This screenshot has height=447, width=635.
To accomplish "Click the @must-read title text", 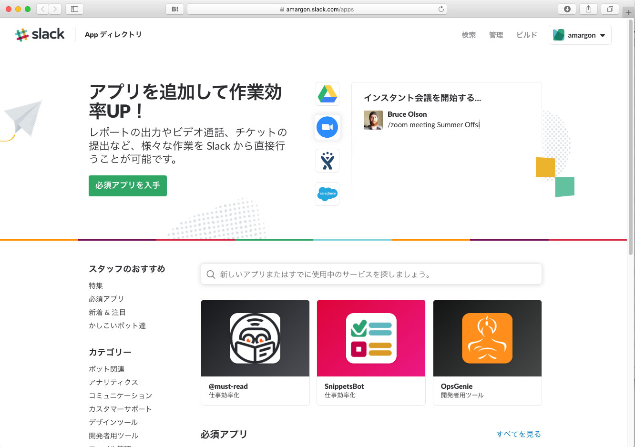I will coord(228,386).
